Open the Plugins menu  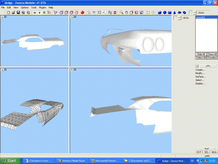click(x=43, y=7)
